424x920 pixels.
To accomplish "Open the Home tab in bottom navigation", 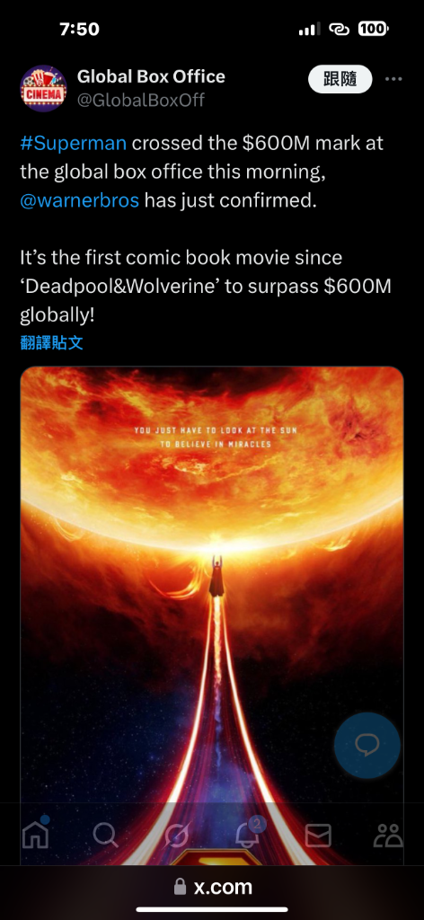I will point(36,833).
